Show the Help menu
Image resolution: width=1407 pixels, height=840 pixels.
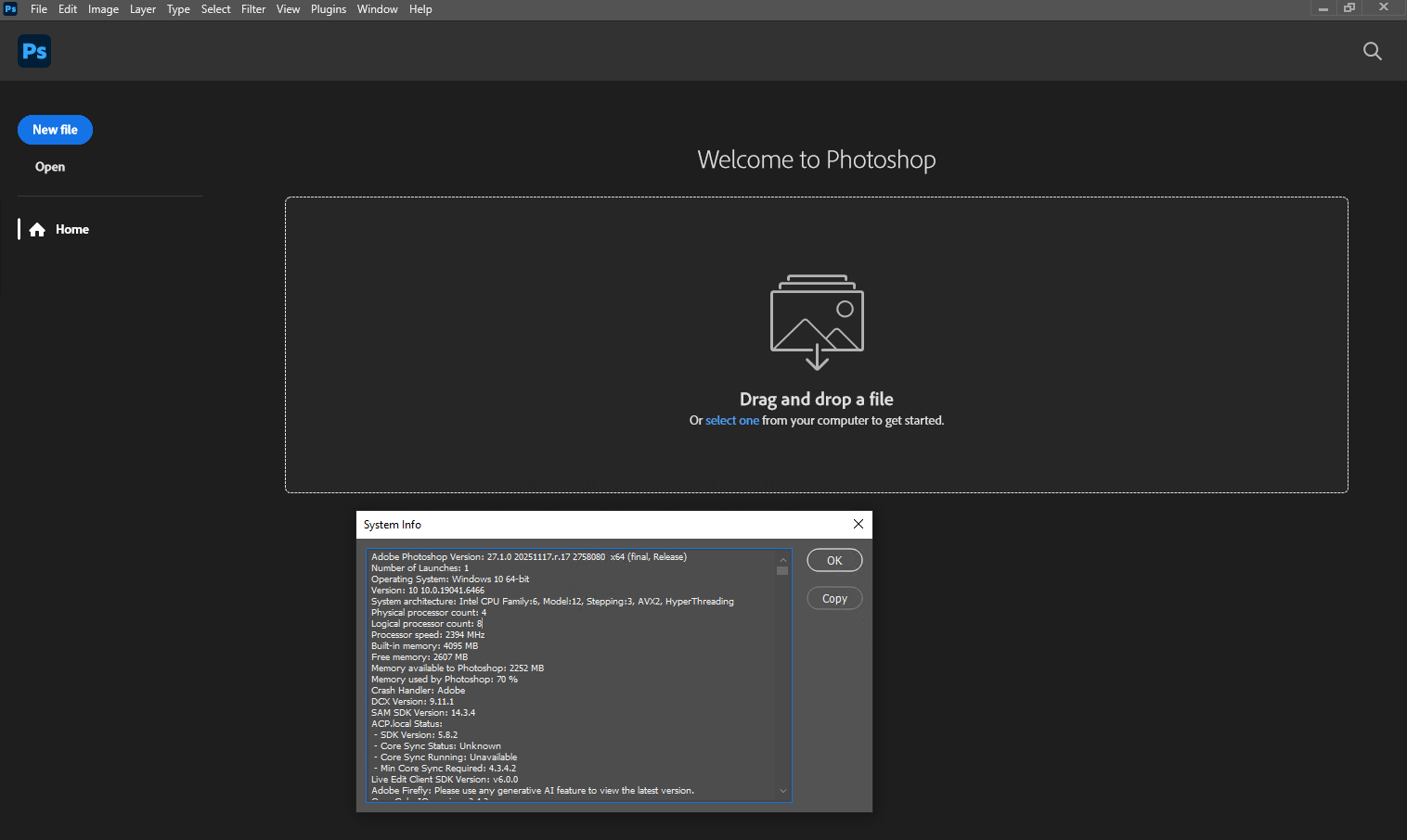pyautogui.click(x=420, y=9)
